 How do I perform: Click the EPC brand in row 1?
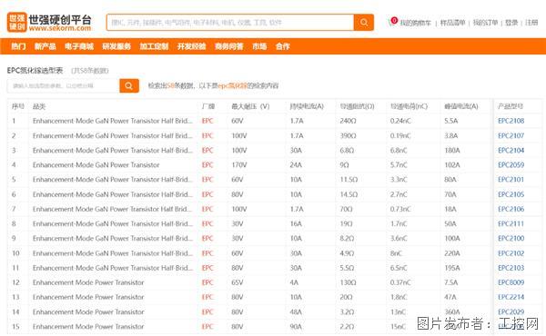click(x=207, y=121)
